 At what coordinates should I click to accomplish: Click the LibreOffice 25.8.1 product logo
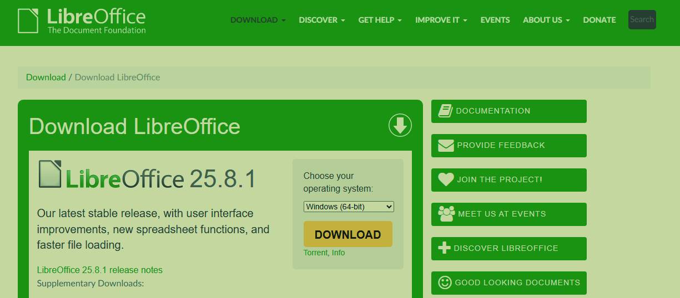pyautogui.click(x=147, y=175)
